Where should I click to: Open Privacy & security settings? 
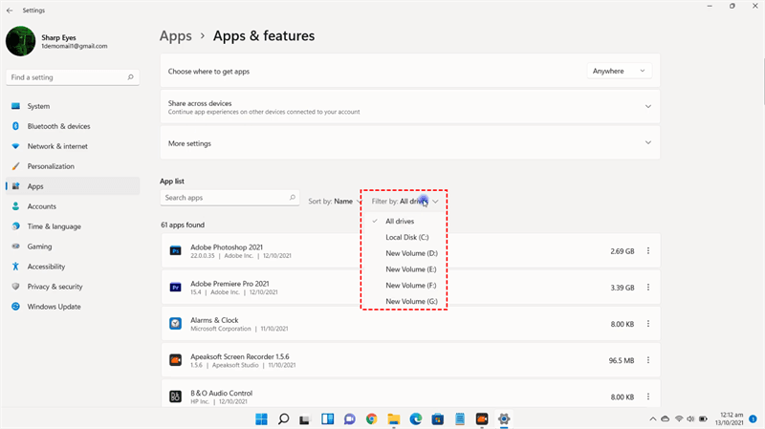(55, 287)
